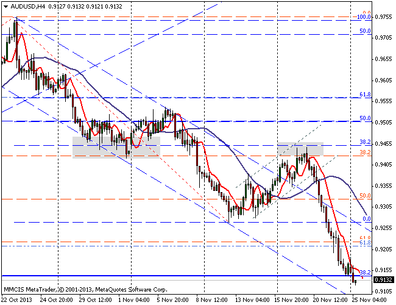Select the blue 38.2 Fibonacci label beside 0.9155
Image resolution: width=396 pixels, height=305 pixels.
365,273
